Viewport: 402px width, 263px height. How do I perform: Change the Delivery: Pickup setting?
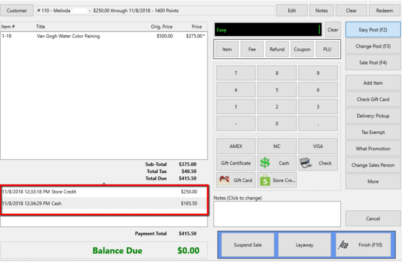click(x=373, y=116)
